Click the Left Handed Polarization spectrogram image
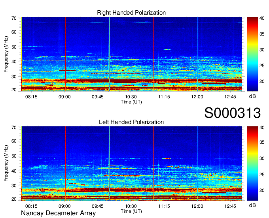 pos(131,163)
